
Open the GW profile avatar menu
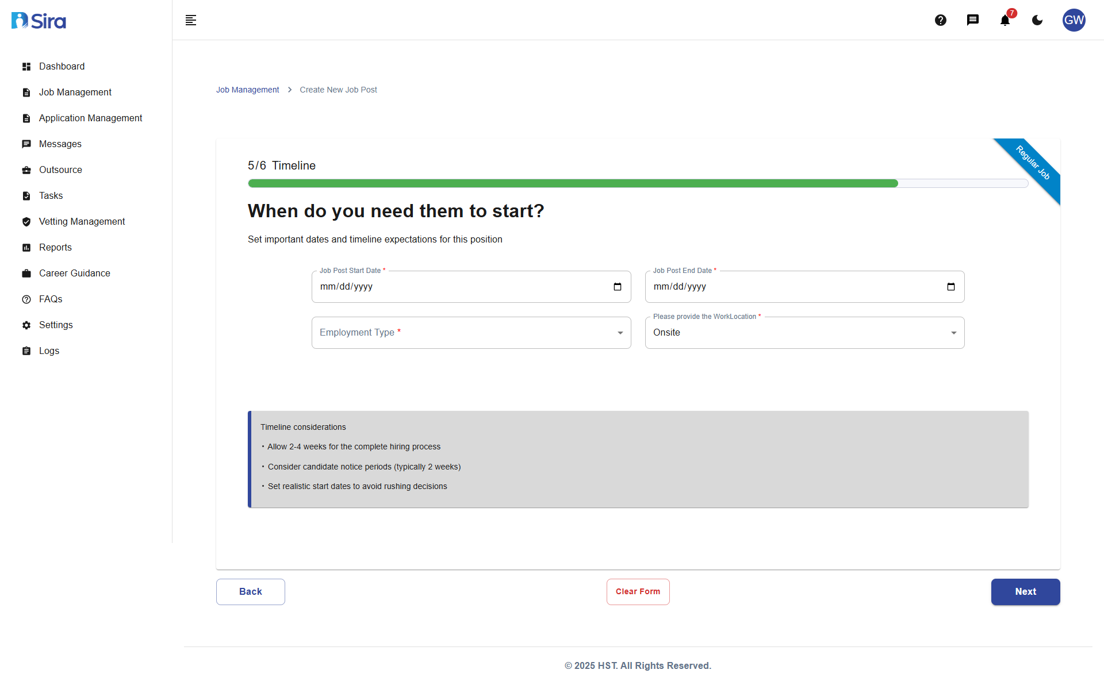click(1074, 20)
